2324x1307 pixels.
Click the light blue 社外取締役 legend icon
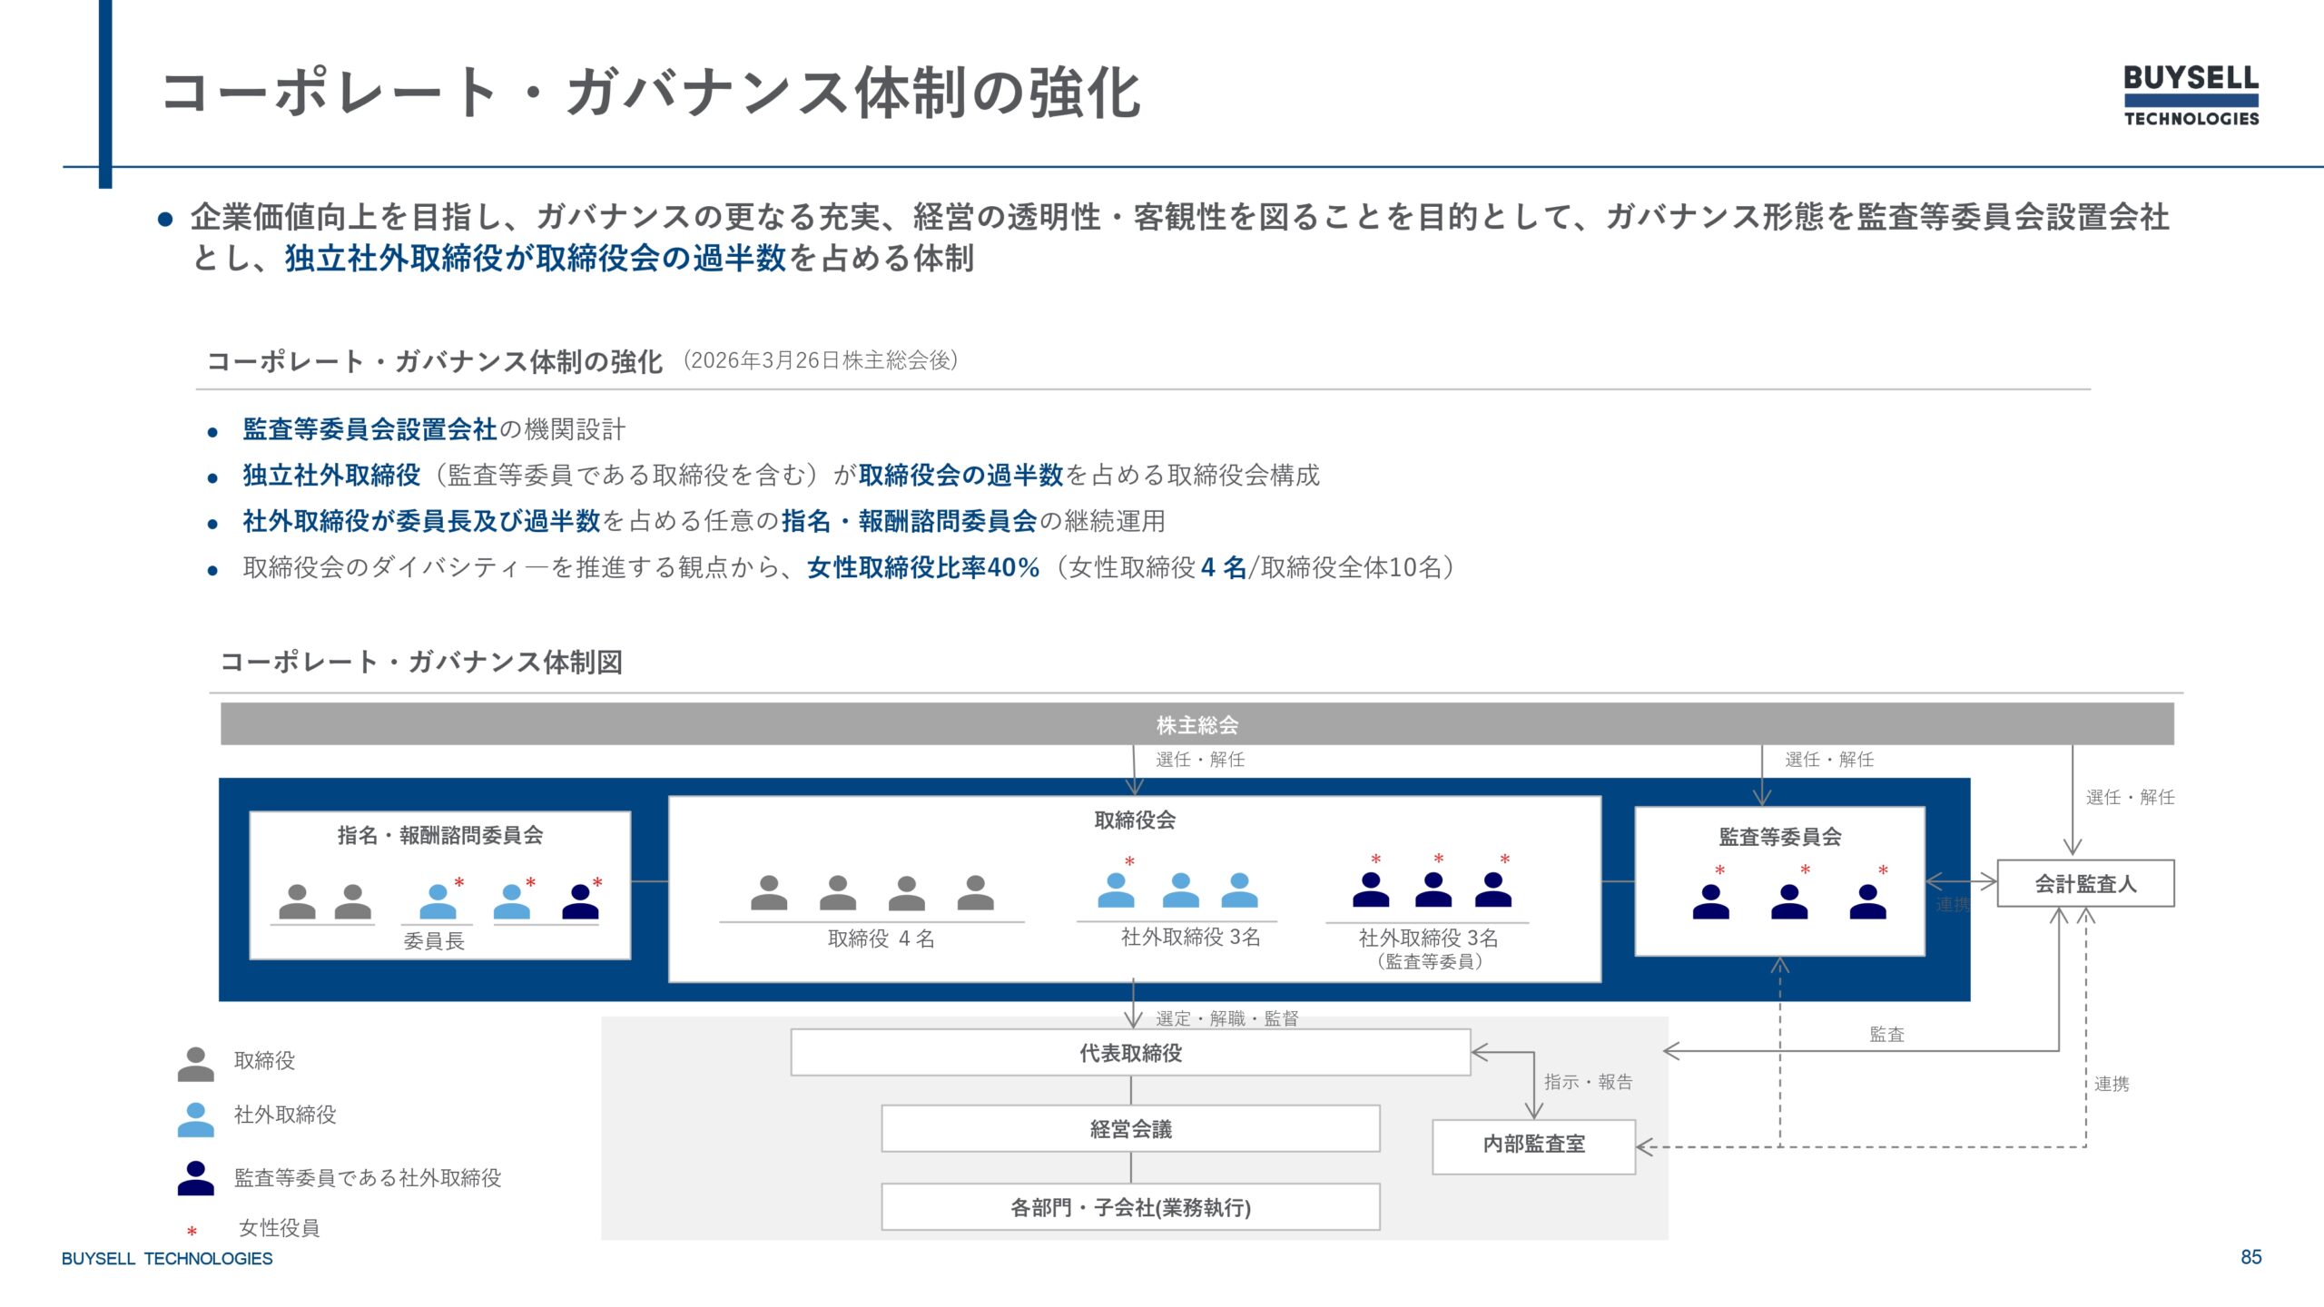[195, 1120]
